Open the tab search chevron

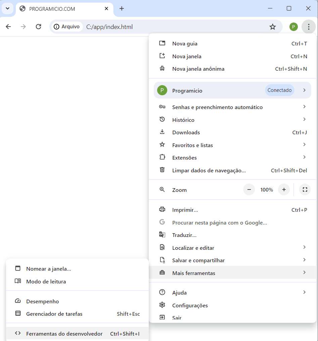pos(7,8)
